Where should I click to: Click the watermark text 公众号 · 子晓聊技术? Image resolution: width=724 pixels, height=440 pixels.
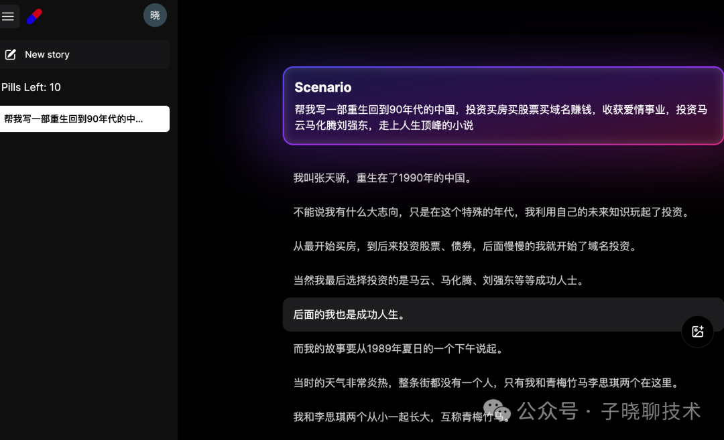coord(609,411)
